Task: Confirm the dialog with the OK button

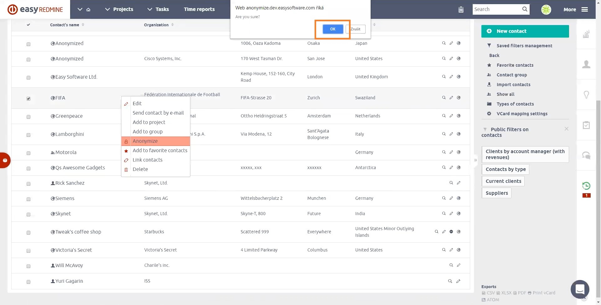Action: (333, 29)
